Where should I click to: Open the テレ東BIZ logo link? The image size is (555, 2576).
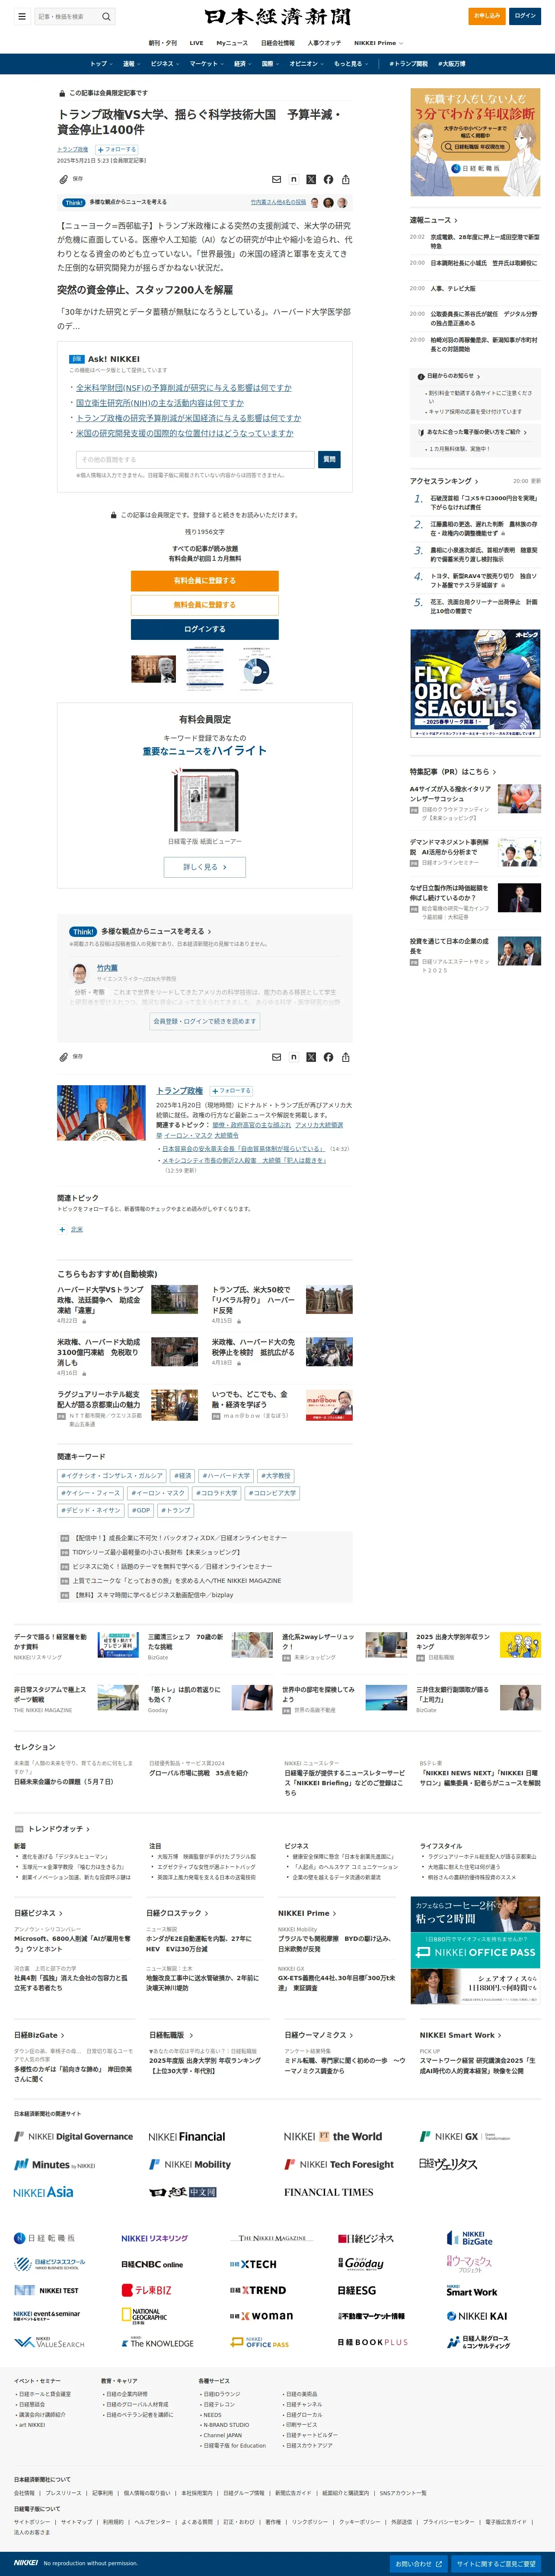coord(147,2290)
